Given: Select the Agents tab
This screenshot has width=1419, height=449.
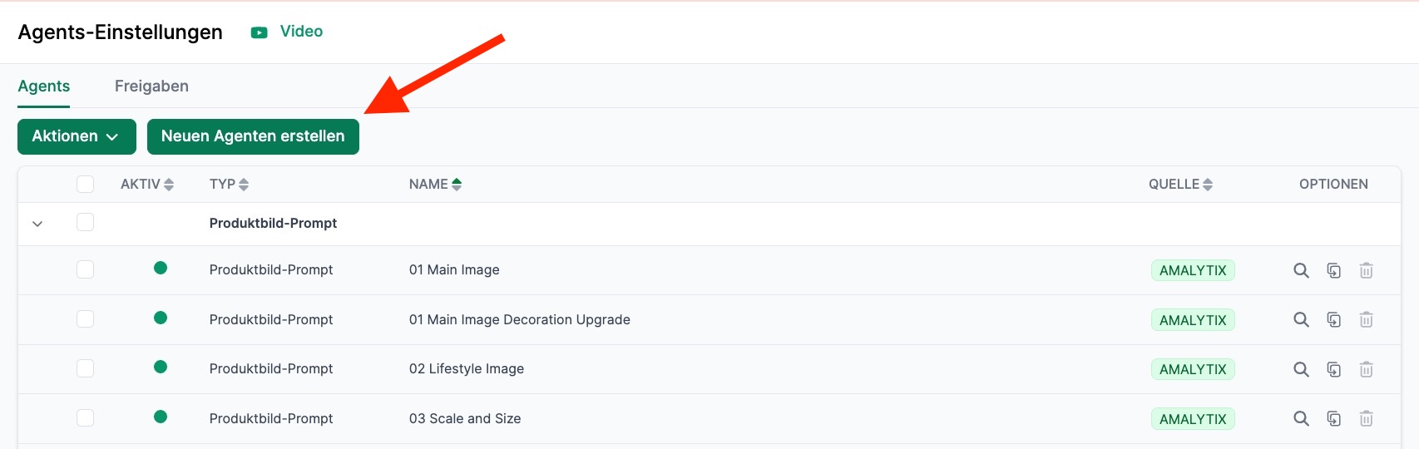Looking at the screenshot, I should [44, 86].
